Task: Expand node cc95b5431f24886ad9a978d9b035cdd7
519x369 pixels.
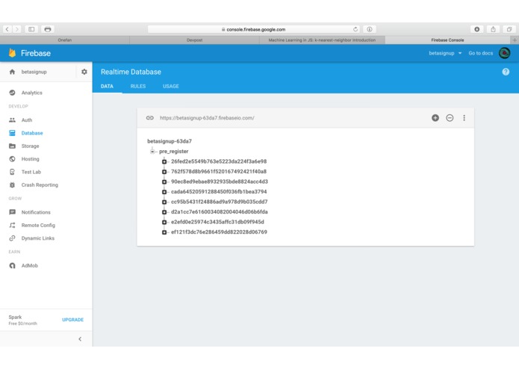Action: [x=164, y=202]
